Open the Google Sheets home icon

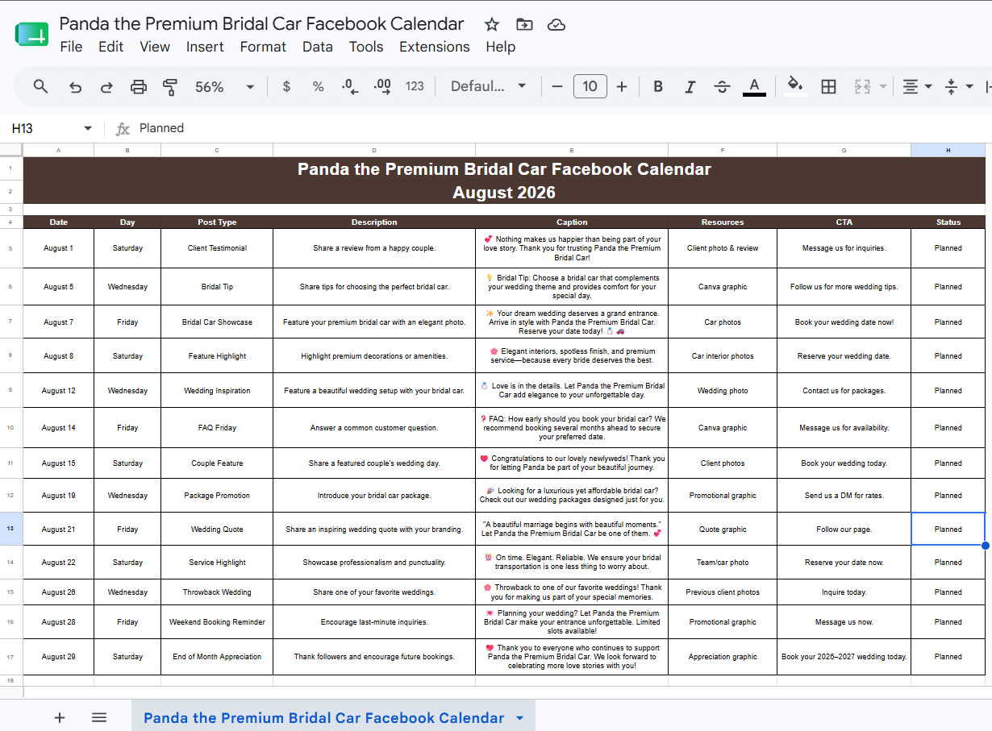click(32, 35)
